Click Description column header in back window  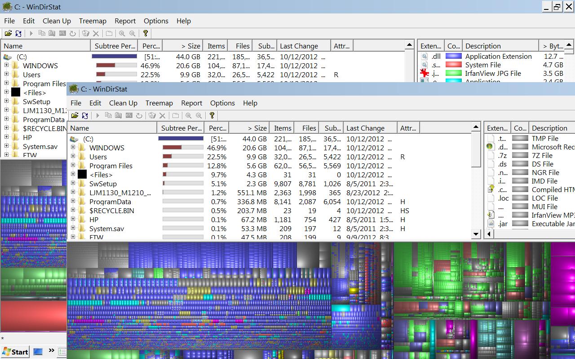(x=500, y=46)
